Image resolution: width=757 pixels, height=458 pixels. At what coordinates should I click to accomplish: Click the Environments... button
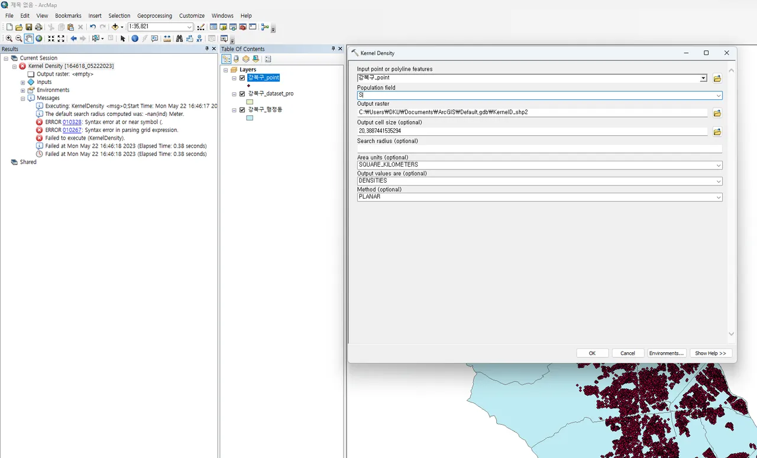666,353
